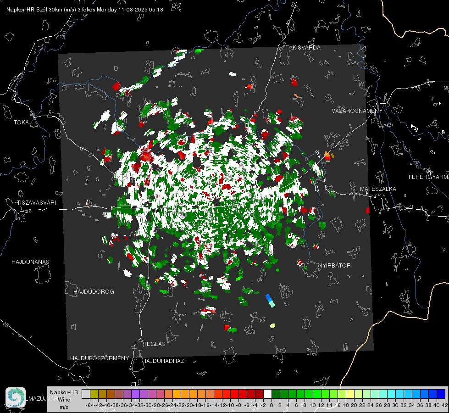Pick the pale yellow swatch in legend
449x413 pixels.
pos(350,394)
